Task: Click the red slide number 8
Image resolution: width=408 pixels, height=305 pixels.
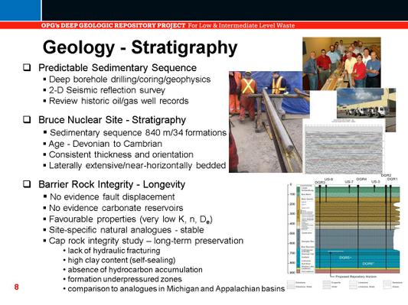Action: pos(16,287)
